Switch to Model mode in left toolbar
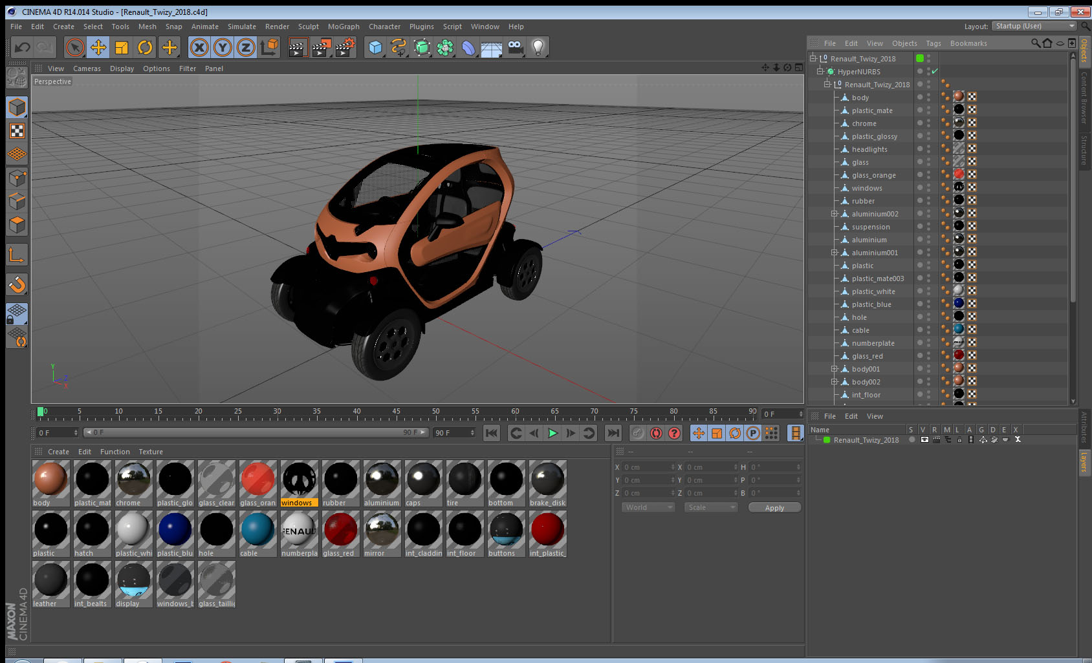Image resolution: width=1092 pixels, height=663 pixels. pos(17,107)
